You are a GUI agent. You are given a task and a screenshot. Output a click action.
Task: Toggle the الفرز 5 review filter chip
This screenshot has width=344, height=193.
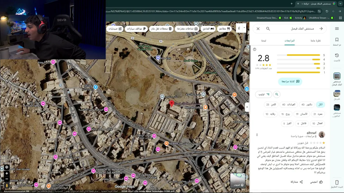point(287,123)
